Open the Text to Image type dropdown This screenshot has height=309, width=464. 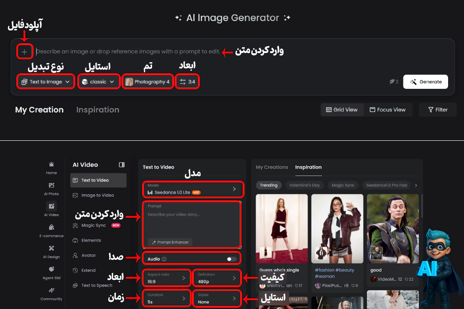pos(46,82)
